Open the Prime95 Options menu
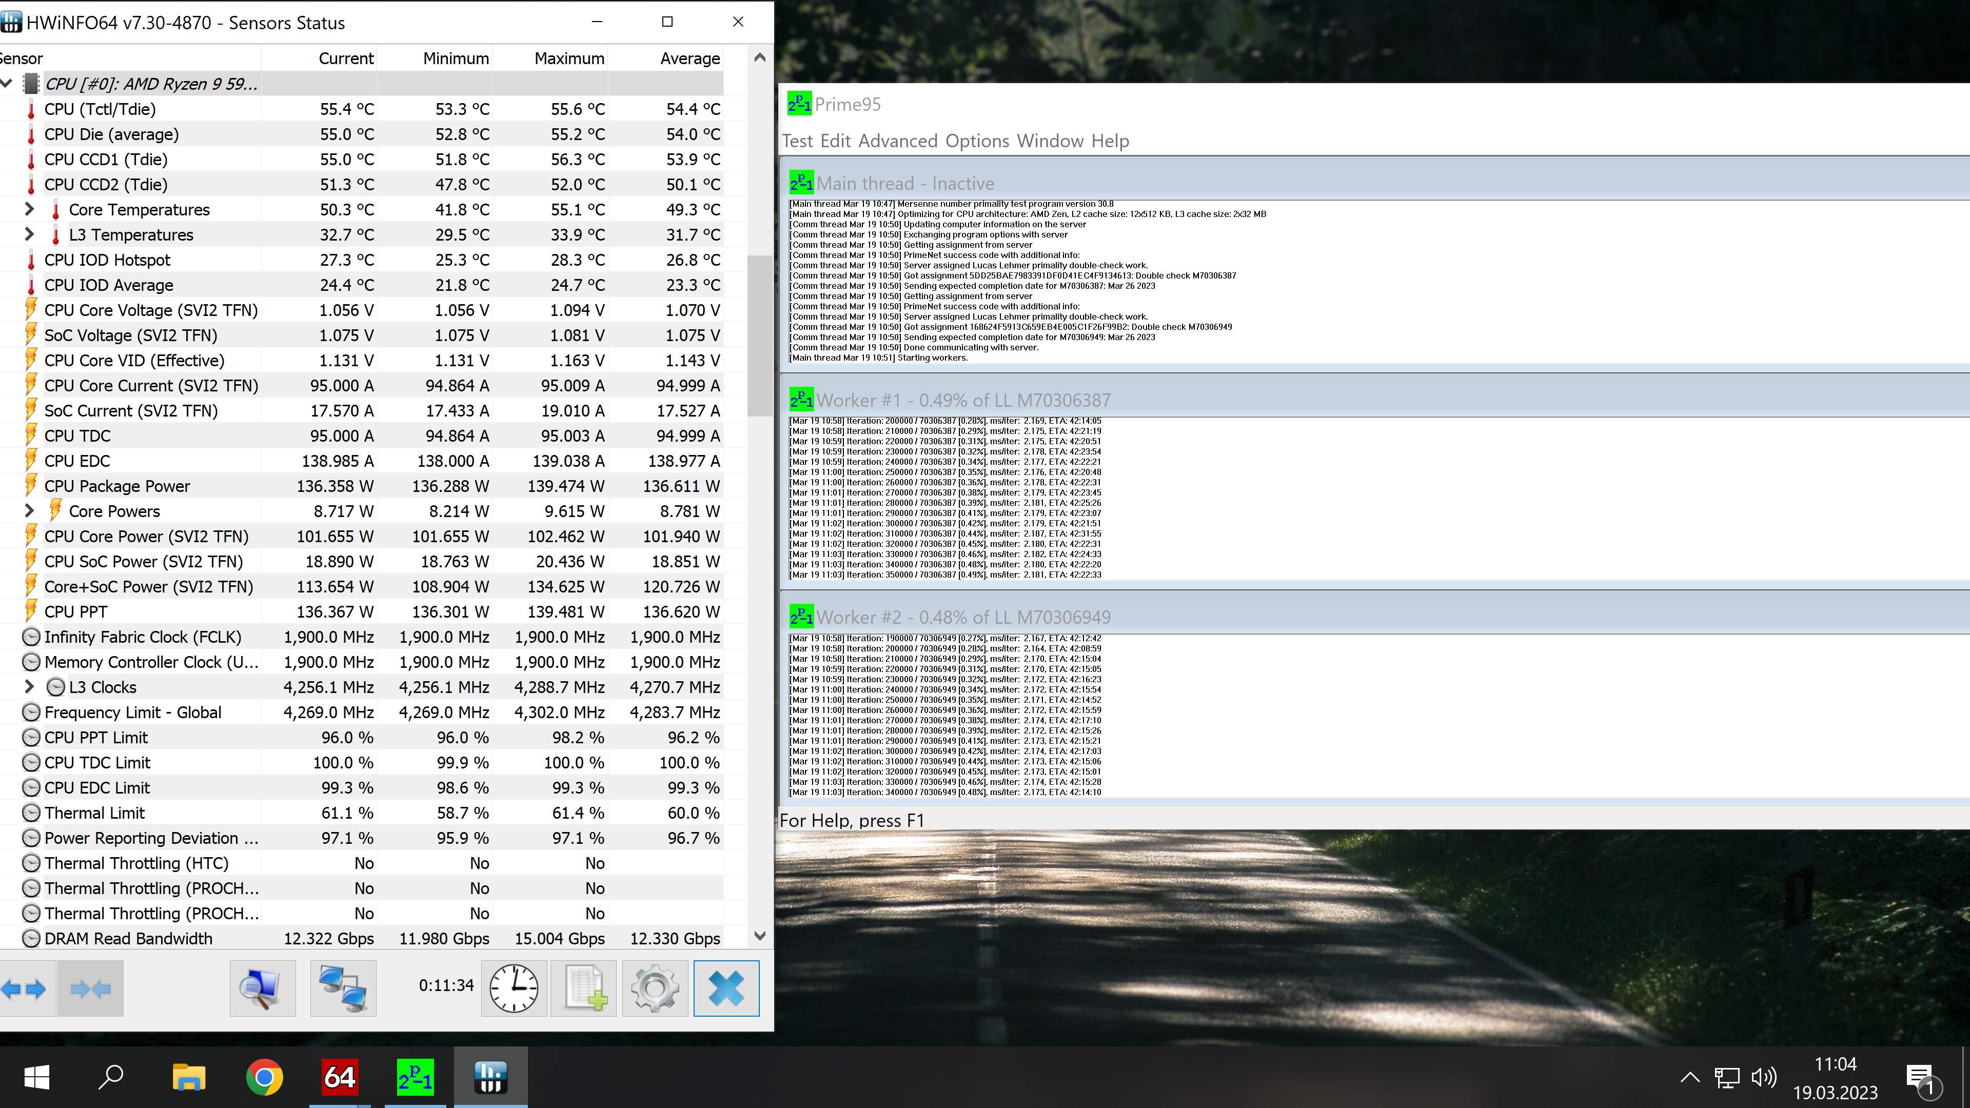Viewport: 1970px width, 1108px height. [x=977, y=141]
